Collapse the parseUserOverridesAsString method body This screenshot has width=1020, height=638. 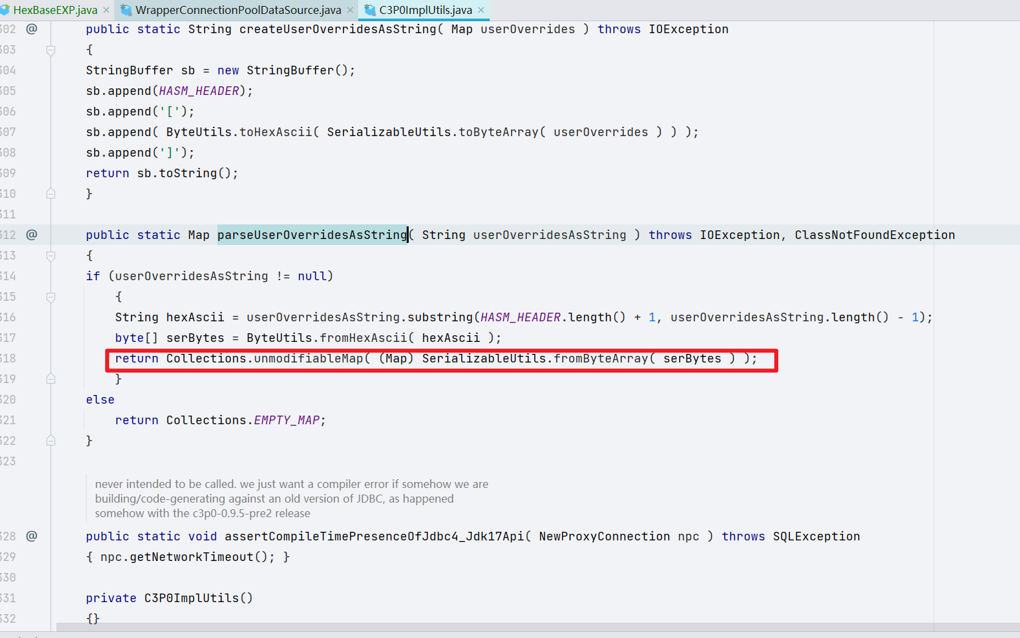click(x=50, y=255)
